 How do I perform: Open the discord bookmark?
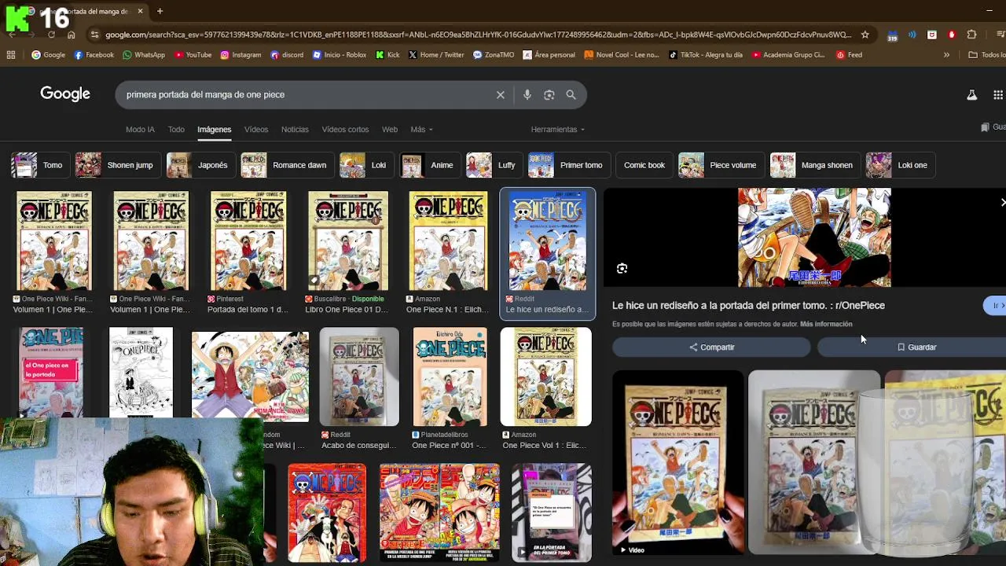(287, 55)
